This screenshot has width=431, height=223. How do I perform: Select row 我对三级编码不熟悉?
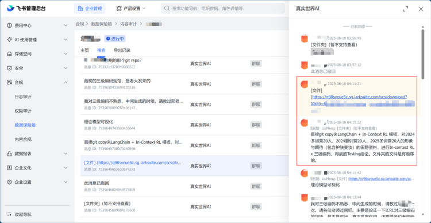(x=184, y=105)
